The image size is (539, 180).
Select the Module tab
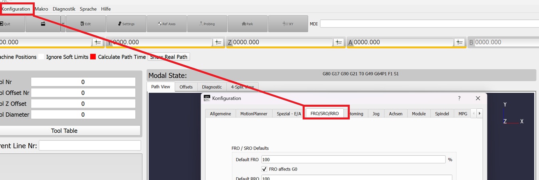(419, 113)
